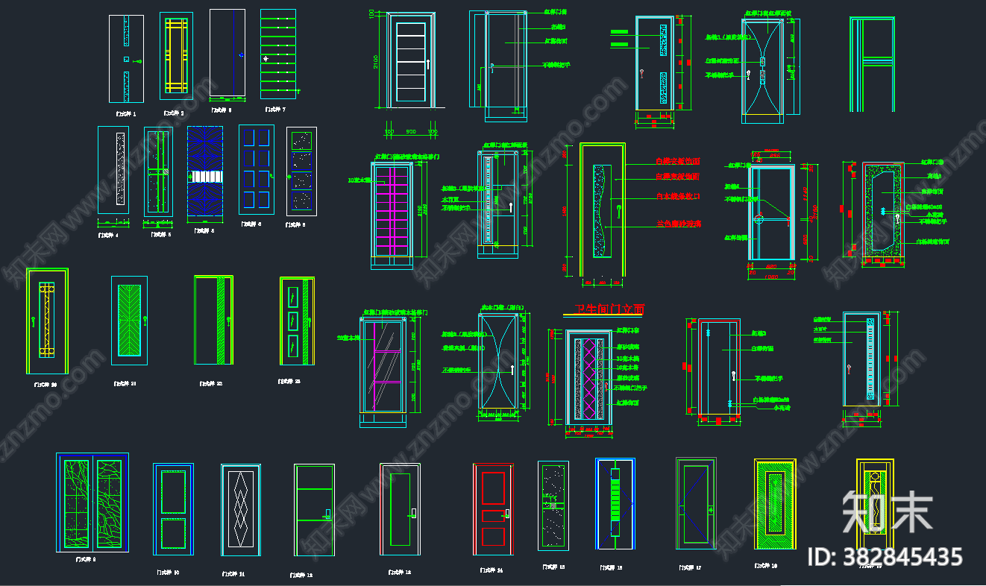Select the red bathroom door elevation title
The image size is (986, 586).
[x=609, y=309]
